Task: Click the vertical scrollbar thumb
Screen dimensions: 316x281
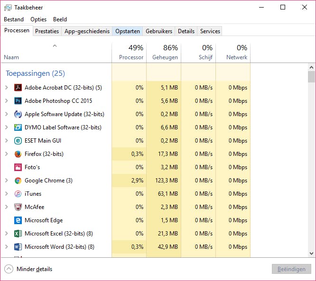Action: pyautogui.click(x=311, y=77)
